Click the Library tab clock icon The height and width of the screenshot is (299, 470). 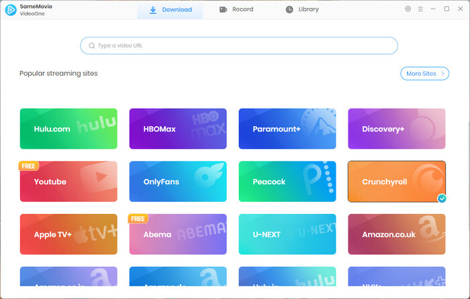[x=289, y=9]
